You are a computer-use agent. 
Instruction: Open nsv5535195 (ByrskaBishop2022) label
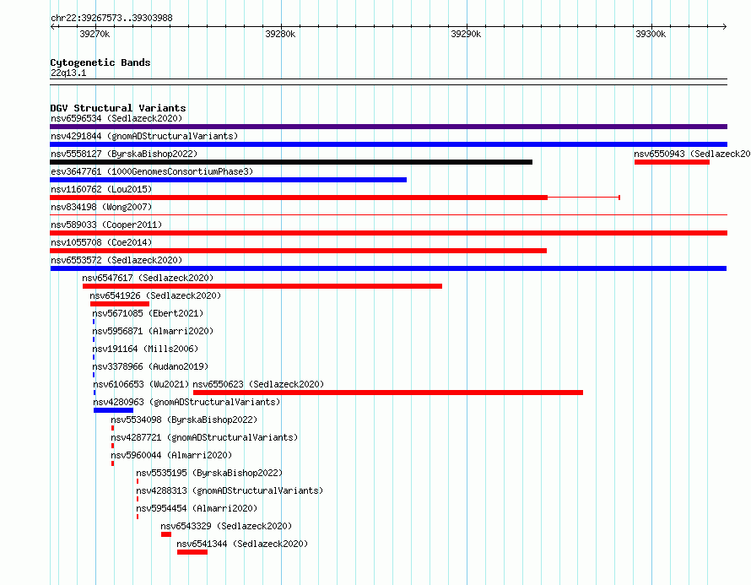pos(209,473)
